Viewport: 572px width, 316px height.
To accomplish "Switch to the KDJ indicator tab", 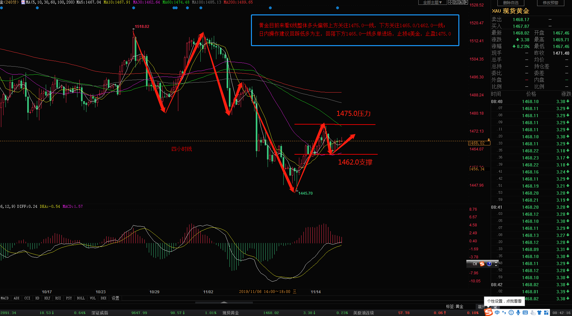I will (x=47, y=298).
